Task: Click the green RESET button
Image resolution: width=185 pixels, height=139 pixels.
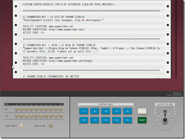Action: tap(142, 120)
